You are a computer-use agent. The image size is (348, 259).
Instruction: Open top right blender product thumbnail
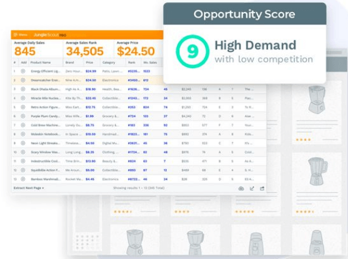(x=317, y=100)
